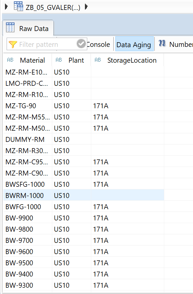Click the Number of entries icon
Viewport: 193px width, 294px height.
point(162,43)
